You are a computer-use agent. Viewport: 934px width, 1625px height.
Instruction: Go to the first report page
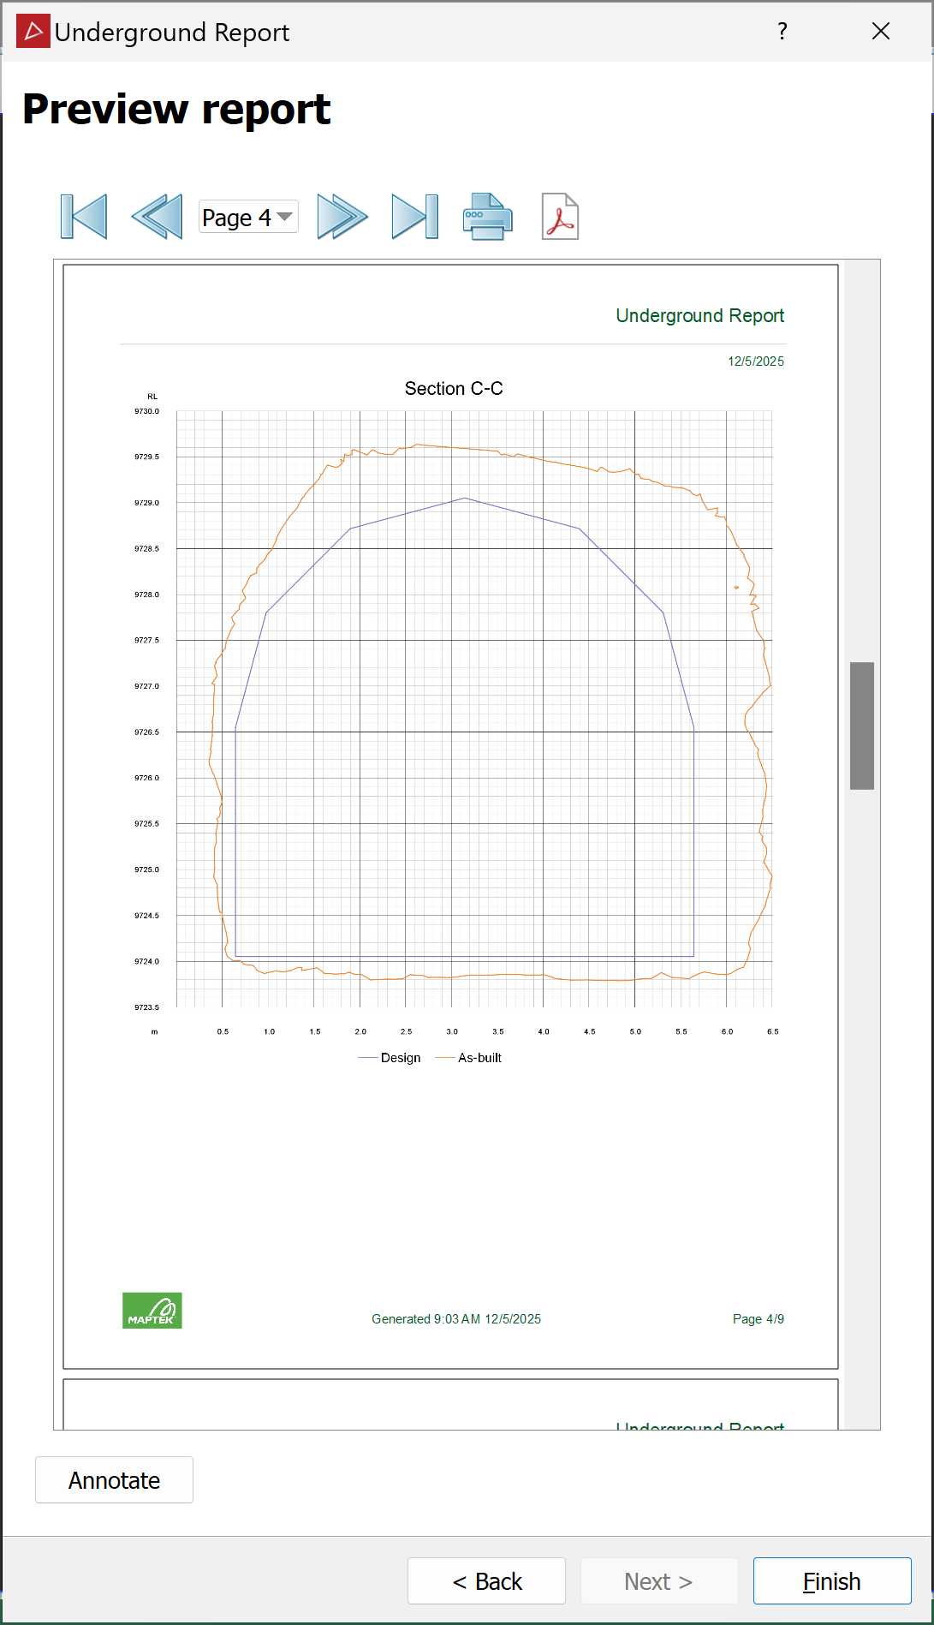coord(84,217)
